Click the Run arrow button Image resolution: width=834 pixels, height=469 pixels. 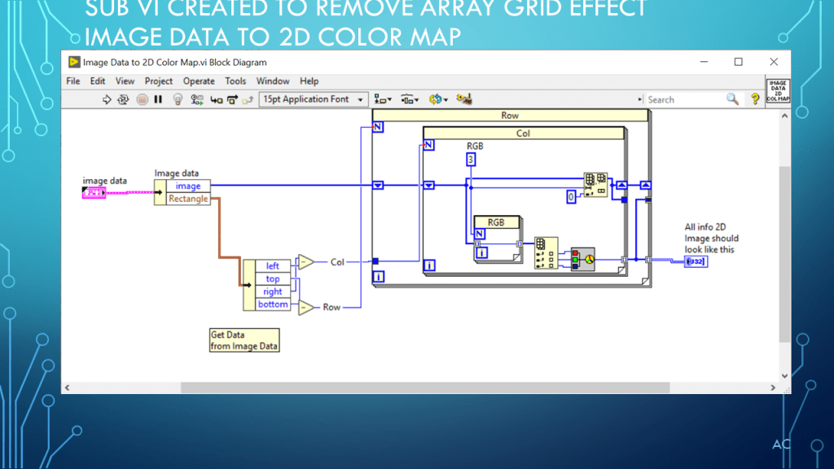pos(107,99)
